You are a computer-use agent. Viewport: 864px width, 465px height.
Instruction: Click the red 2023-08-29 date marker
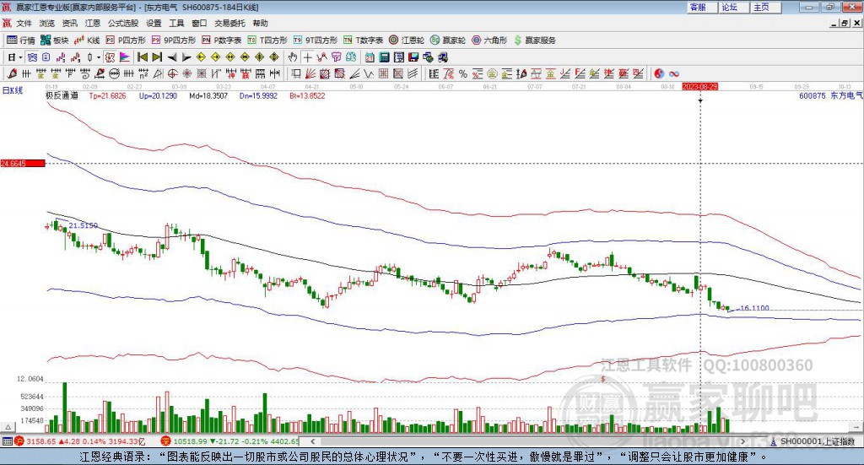coord(699,87)
